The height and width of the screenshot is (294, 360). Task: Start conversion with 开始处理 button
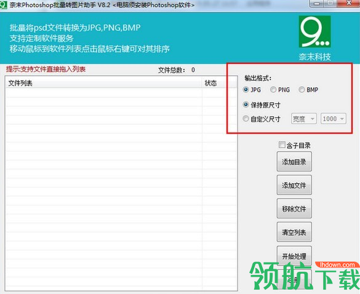294,256
